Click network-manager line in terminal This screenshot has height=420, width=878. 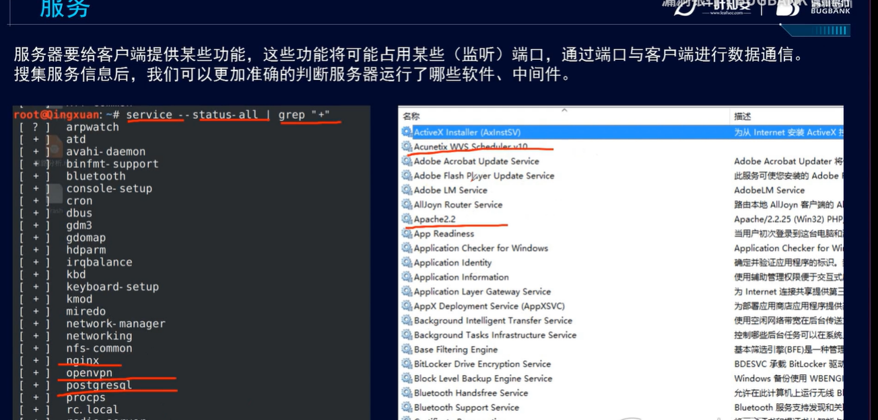[116, 324]
